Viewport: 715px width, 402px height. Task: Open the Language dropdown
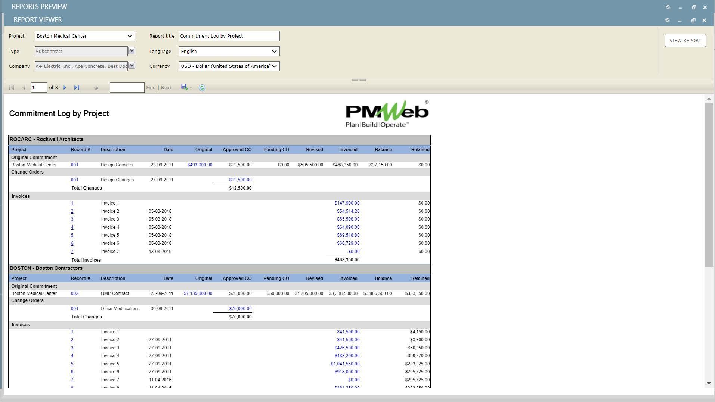click(274, 51)
